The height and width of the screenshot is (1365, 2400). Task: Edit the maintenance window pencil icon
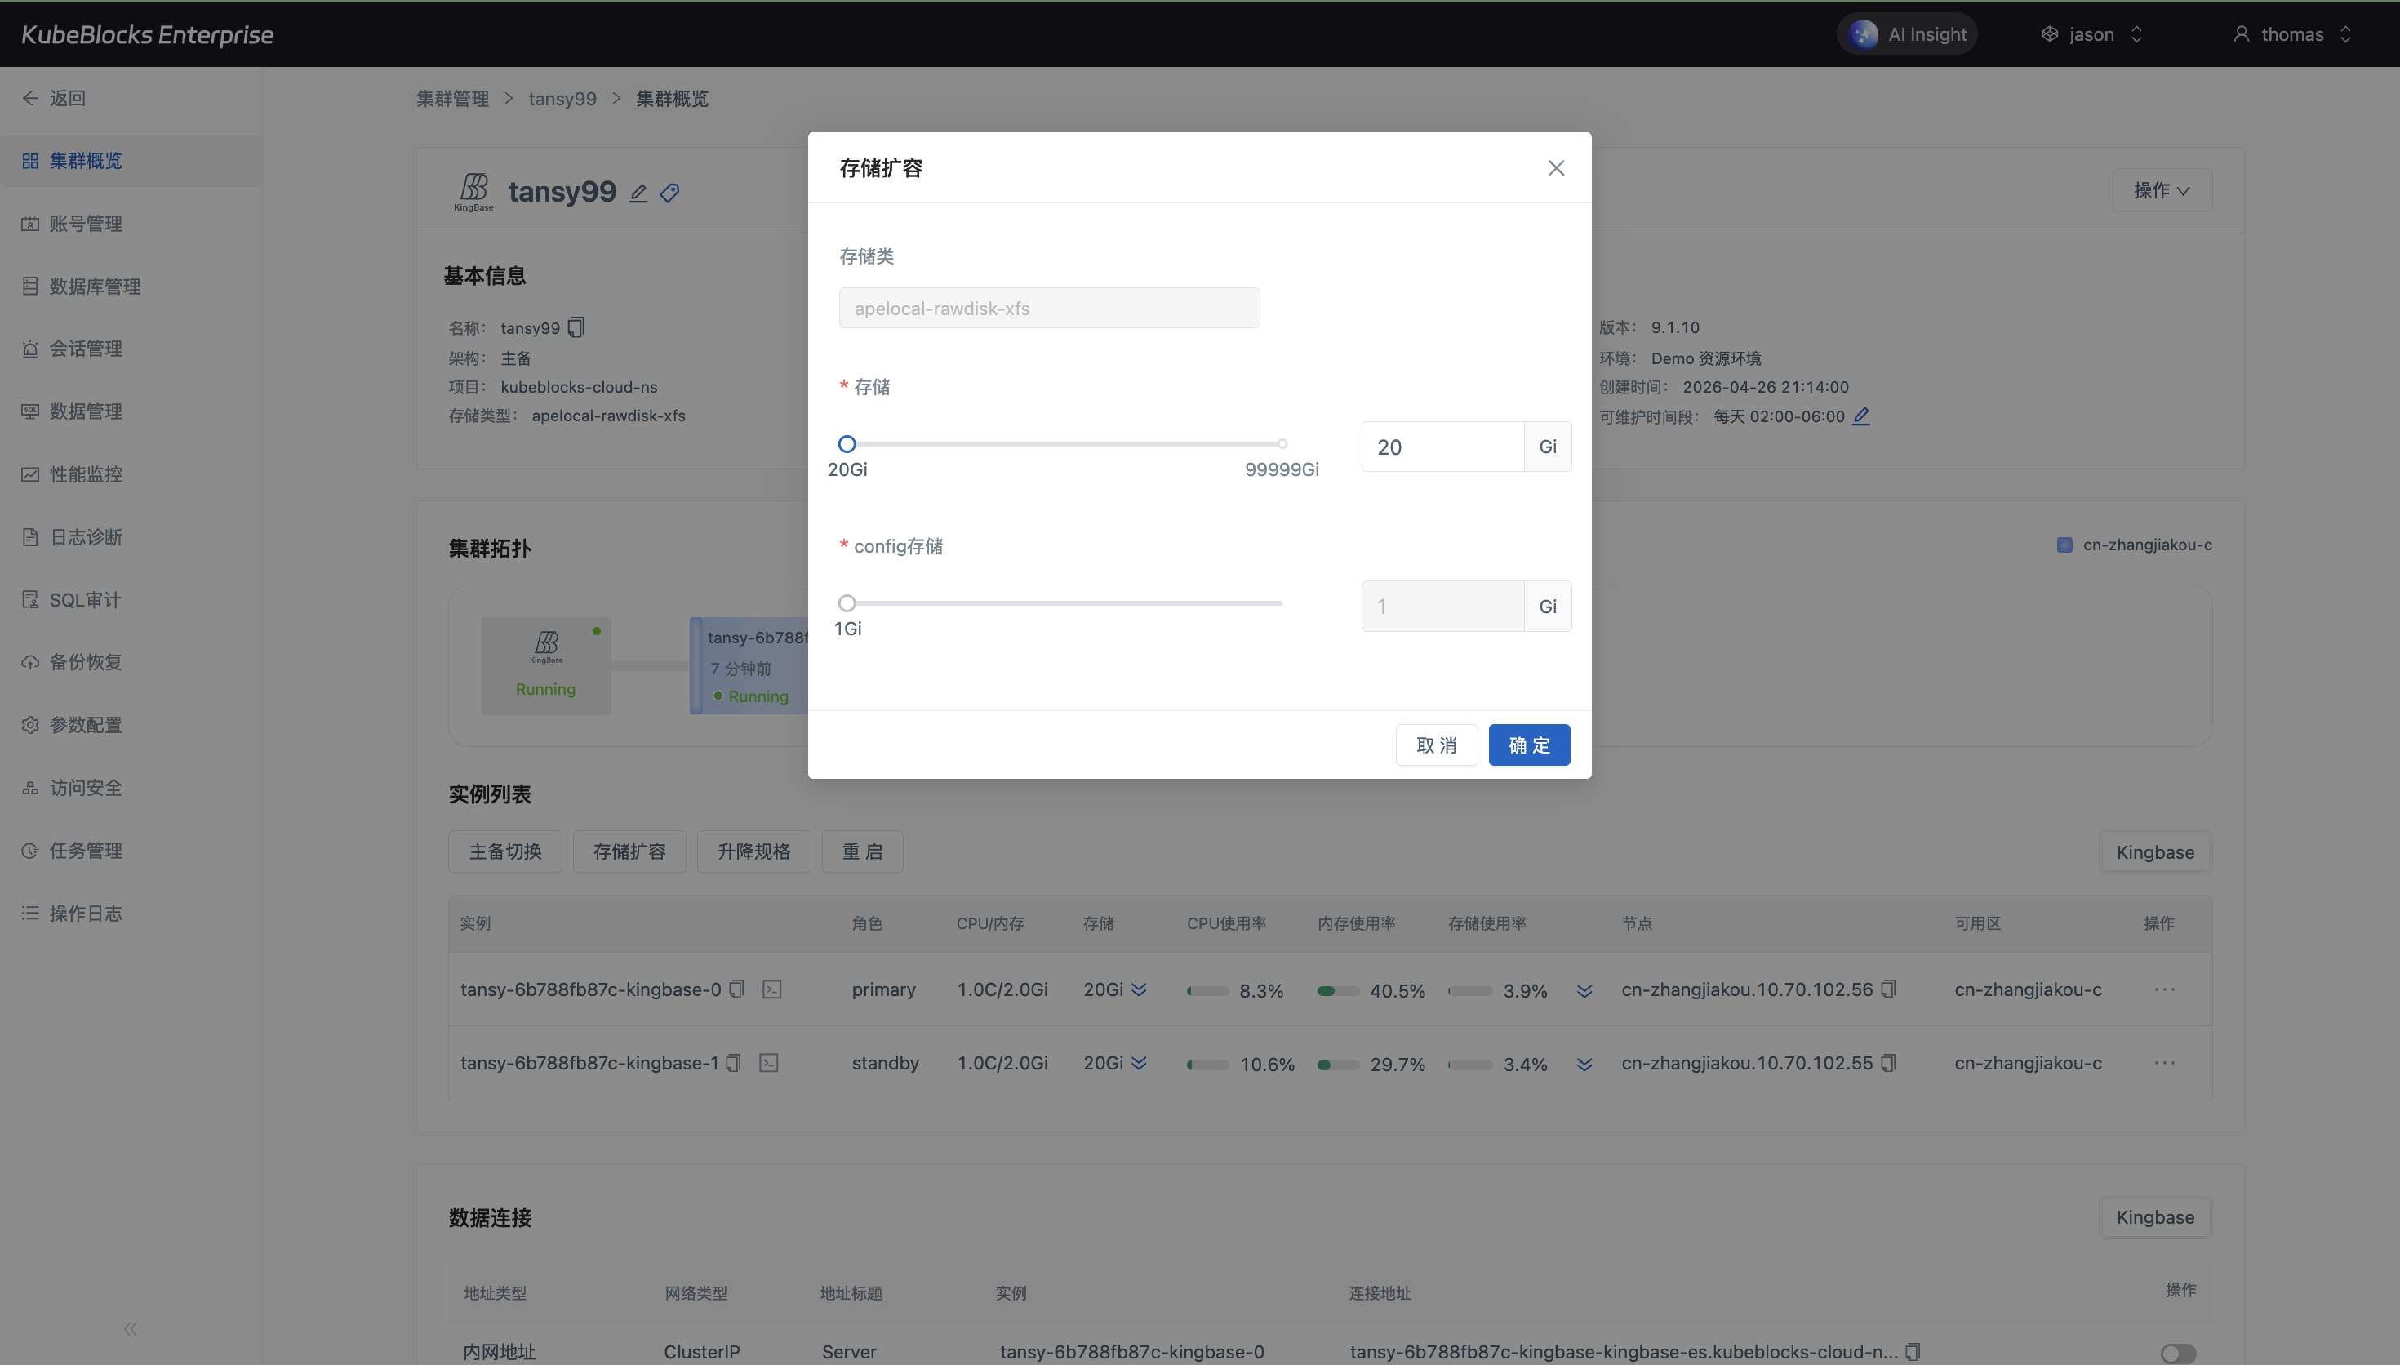[1861, 416]
